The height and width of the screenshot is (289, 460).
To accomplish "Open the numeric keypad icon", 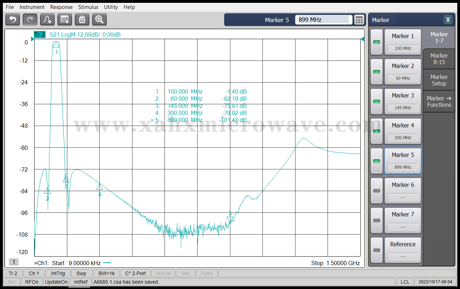I will coord(359,20).
